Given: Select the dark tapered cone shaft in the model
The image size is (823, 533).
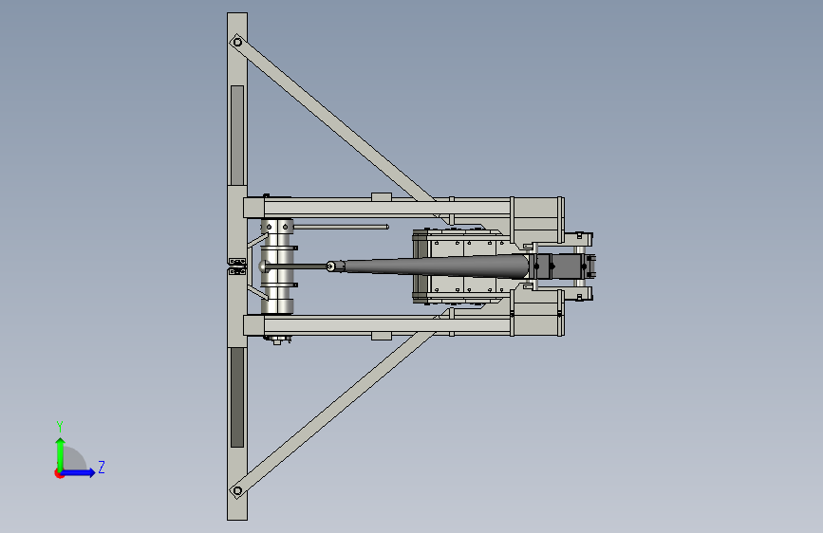Looking at the screenshot, I should tap(436, 266).
